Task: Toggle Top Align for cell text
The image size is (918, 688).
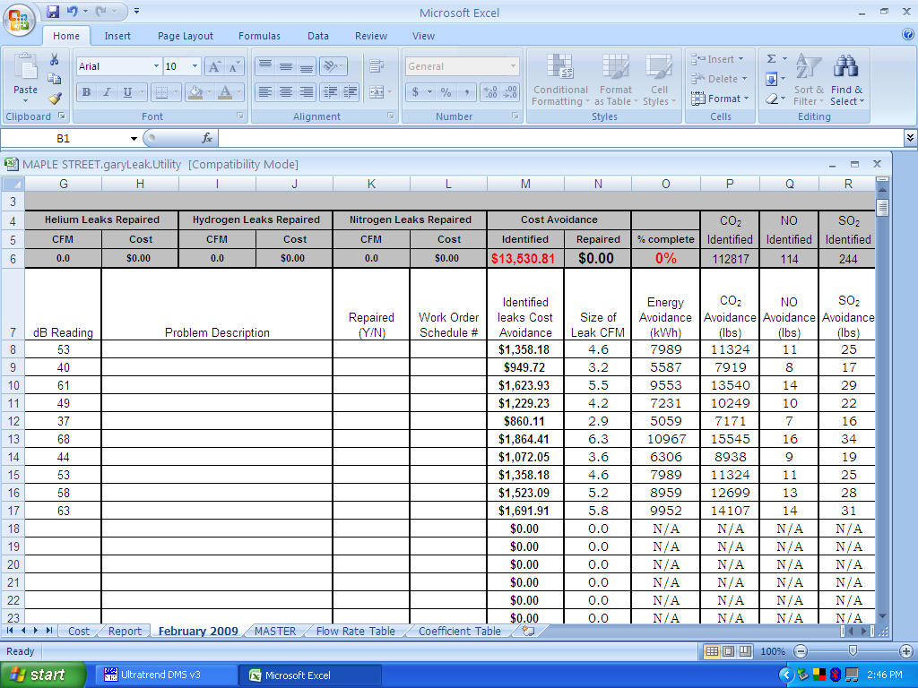Action: click(265, 66)
